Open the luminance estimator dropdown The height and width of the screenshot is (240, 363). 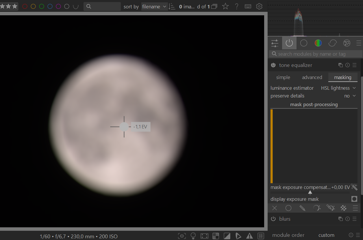(x=338, y=88)
